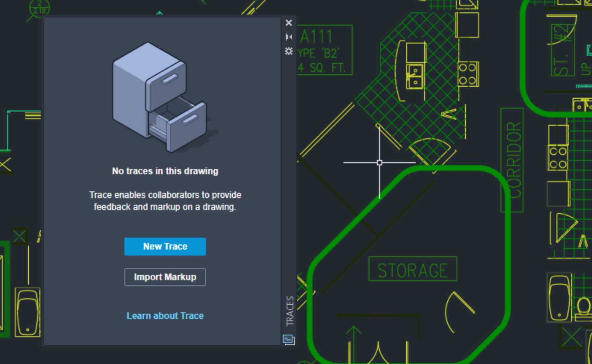Select the STORAGE room label in drawing
Viewport: 592px width, 364px height.
(413, 270)
